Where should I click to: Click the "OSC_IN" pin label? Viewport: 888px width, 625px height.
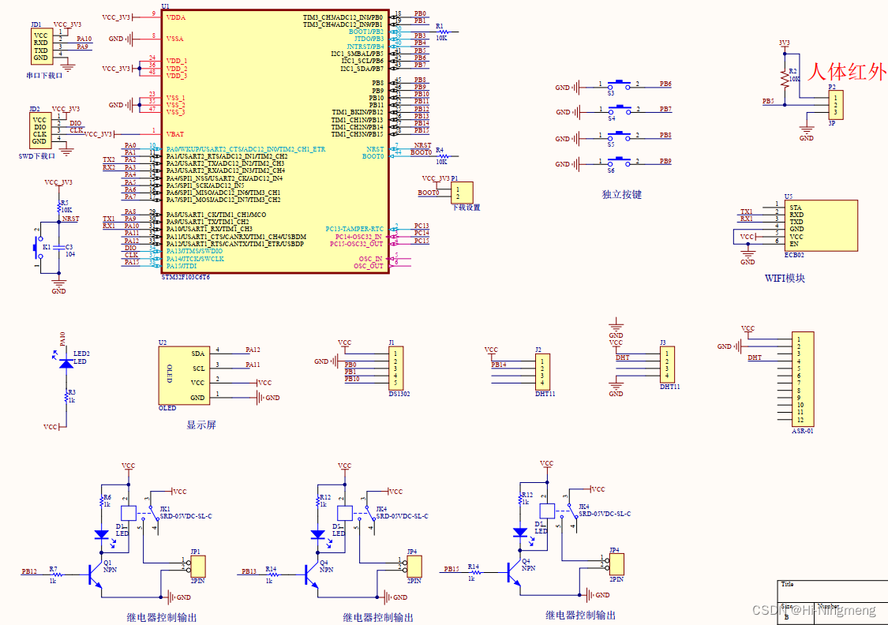pyautogui.click(x=370, y=259)
